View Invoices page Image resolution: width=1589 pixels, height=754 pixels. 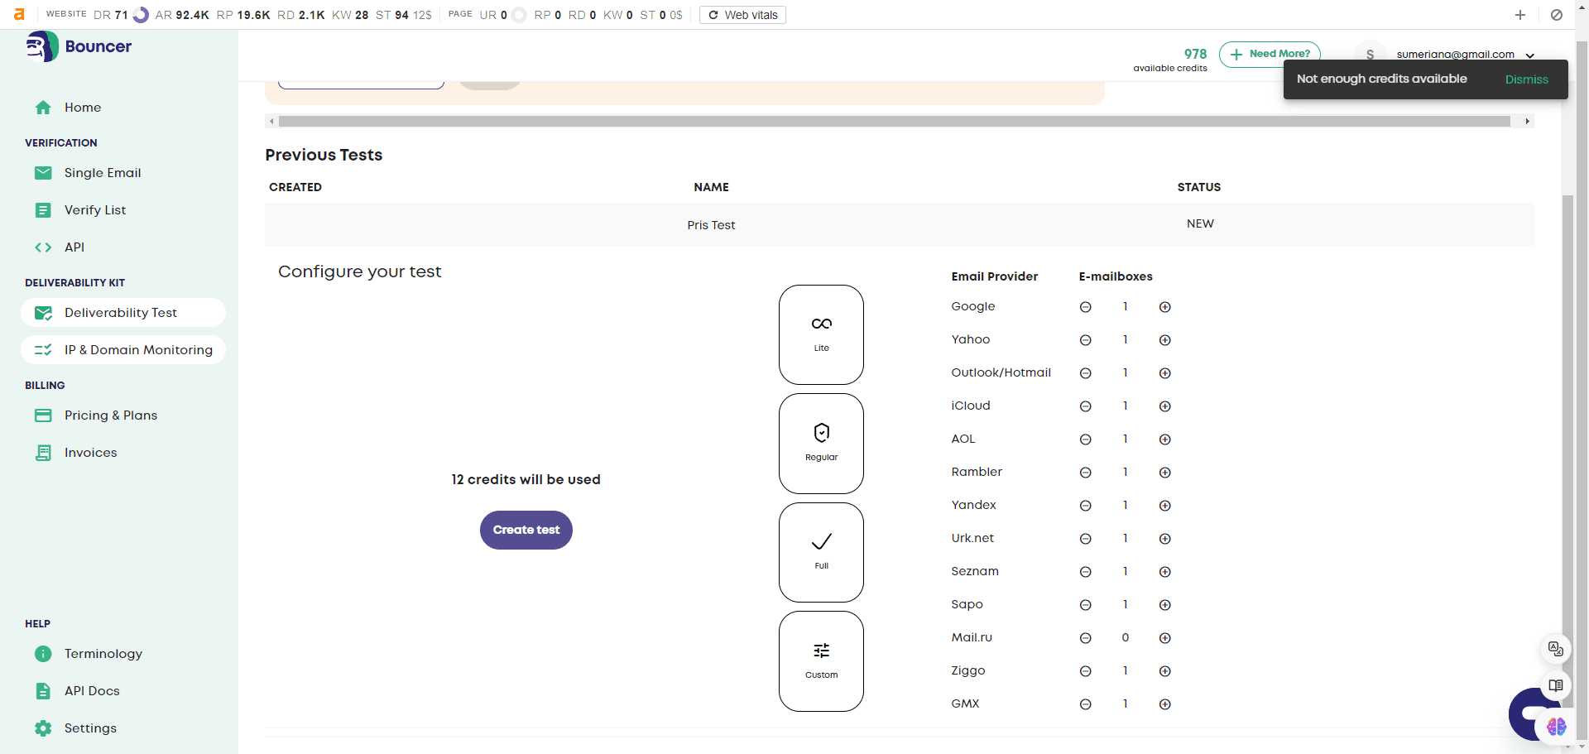point(91,453)
